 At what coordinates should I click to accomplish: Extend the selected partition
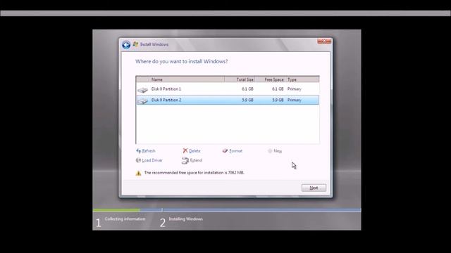(x=196, y=160)
